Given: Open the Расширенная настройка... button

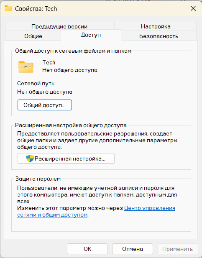Looking at the screenshot, I should pyautogui.click(x=66, y=158).
